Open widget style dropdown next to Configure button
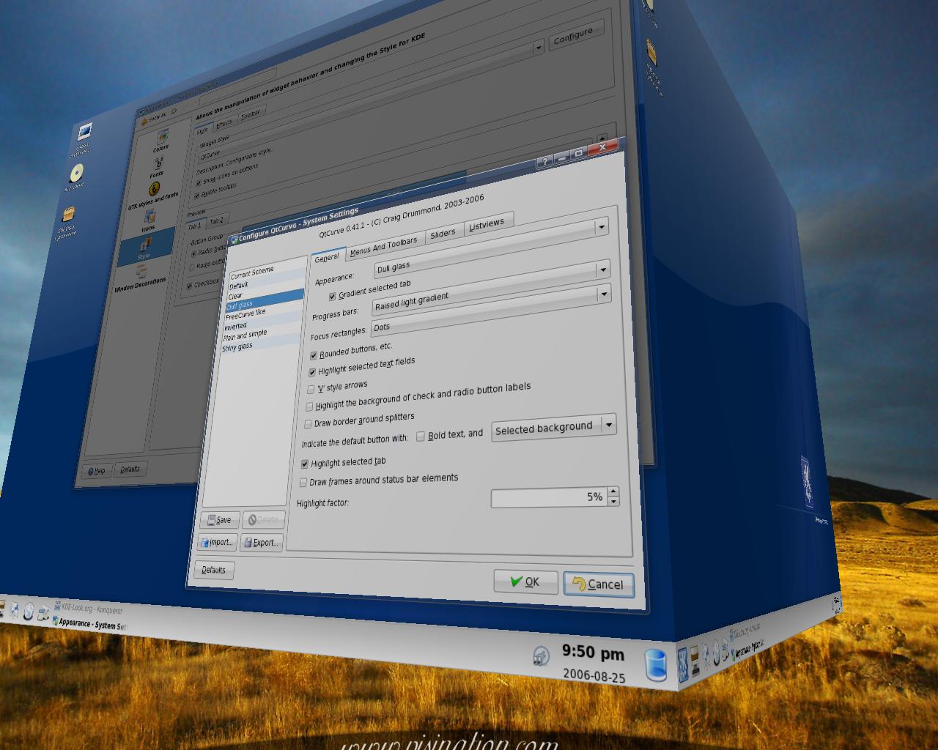Image resolution: width=938 pixels, height=750 pixels. tap(538, 47)
